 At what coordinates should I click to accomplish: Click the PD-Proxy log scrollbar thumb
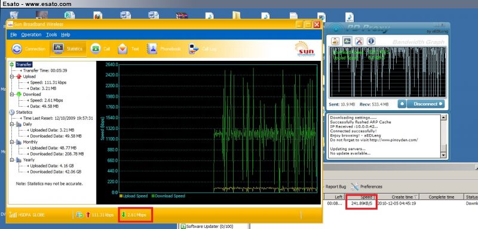coord(443,148)
